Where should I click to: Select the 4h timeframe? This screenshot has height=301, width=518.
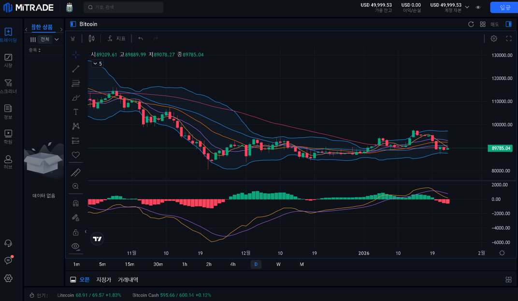[233, 264]
